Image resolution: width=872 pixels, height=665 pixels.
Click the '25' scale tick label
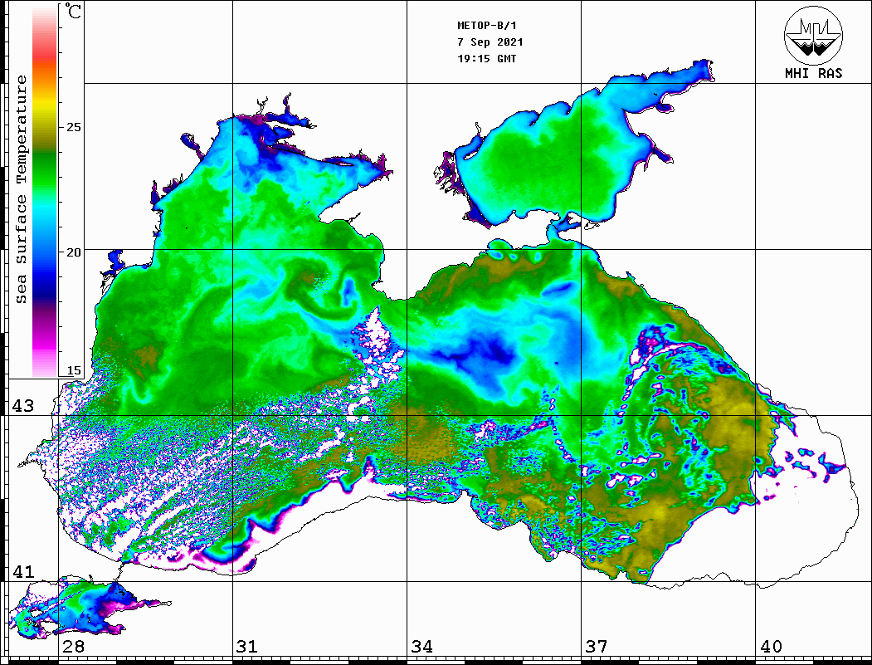coord(73,127)
